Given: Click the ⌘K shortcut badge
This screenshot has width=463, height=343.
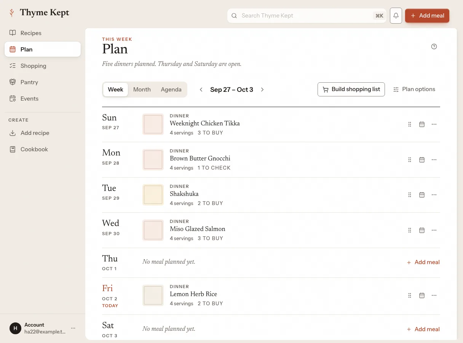Looking at the screenshot, I should tap(379, 16).
